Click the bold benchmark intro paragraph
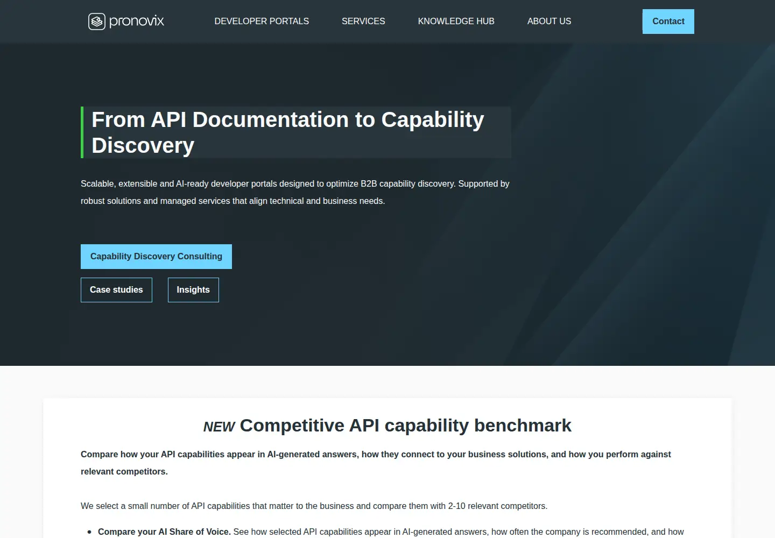 [x=376, y=463]
